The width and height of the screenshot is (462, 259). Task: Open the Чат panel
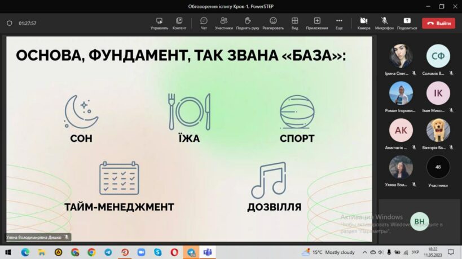click(x=204, y=23)
